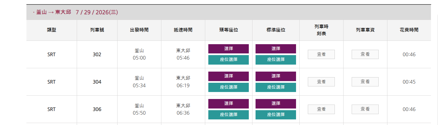Click train number 306

97,109
